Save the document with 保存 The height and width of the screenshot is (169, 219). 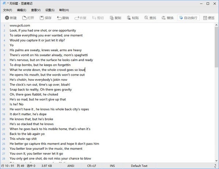[46, 18]
